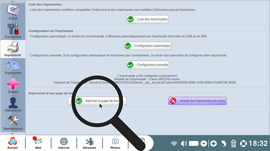
Task: Launch Configuration manuelle
Action: point(147,65)
